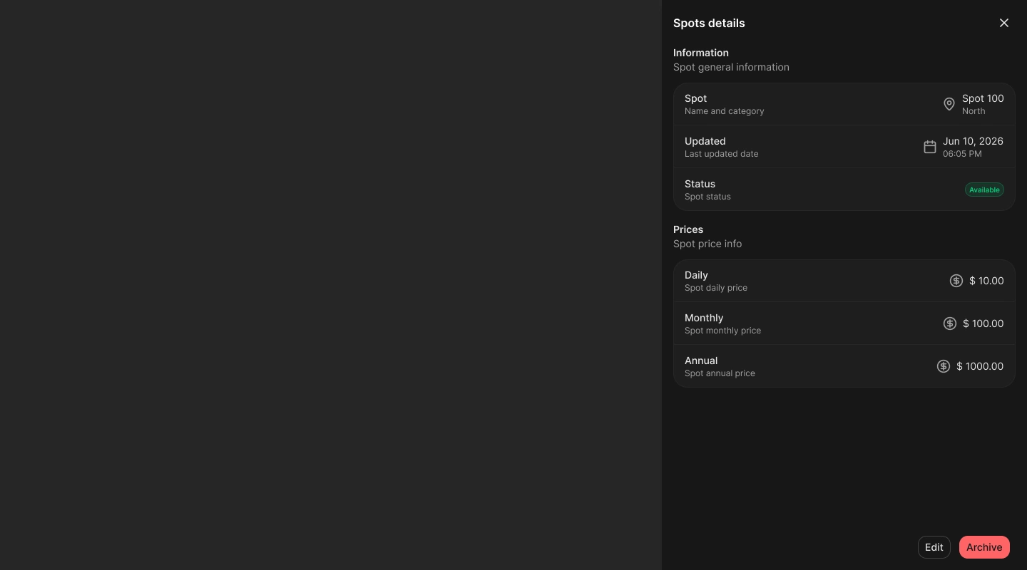The height and width of the screenshot is (570, 1027).
Task: Click the '$ 1000.00' annual price value
Action: point(980,366)
